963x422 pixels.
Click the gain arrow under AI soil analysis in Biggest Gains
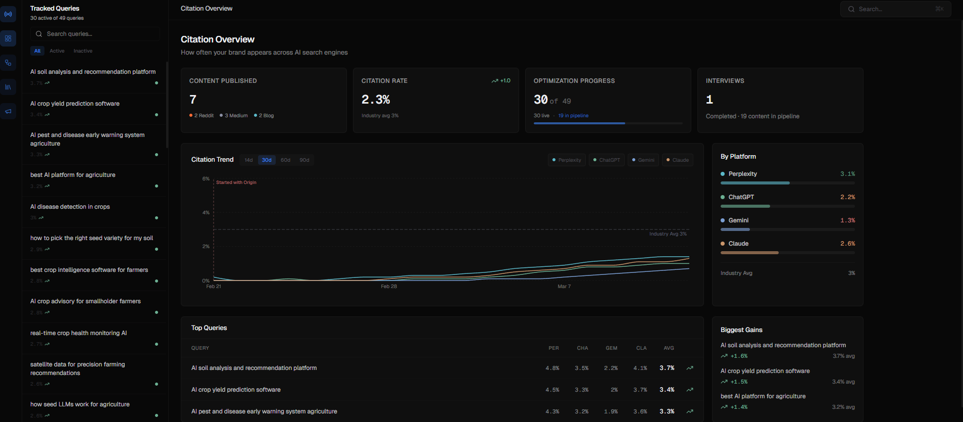[x=724, y=356]
